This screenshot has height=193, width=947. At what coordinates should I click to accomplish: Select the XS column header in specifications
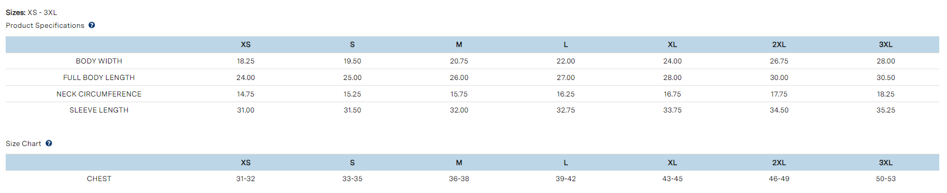[x=246, y=44]
